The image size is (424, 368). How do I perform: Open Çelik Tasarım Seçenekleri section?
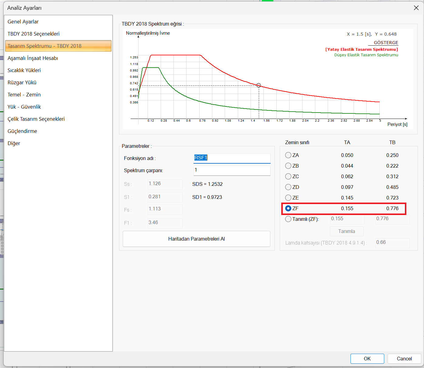click(36, 119)
